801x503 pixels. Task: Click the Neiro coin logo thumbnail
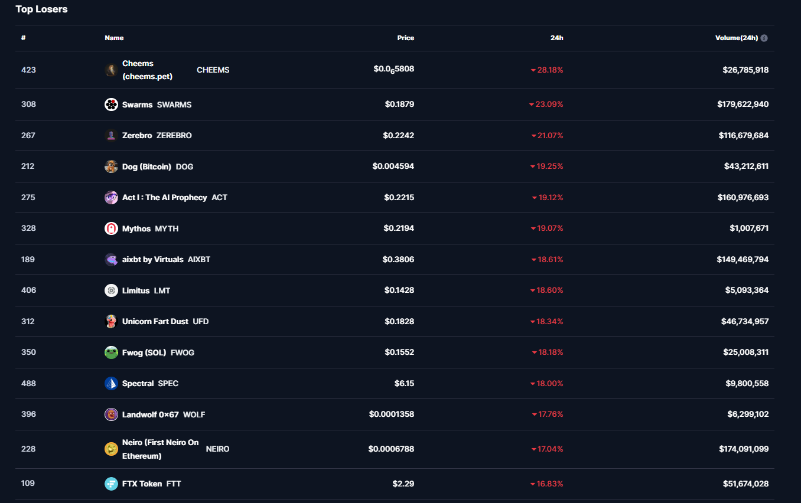point(111,449)
